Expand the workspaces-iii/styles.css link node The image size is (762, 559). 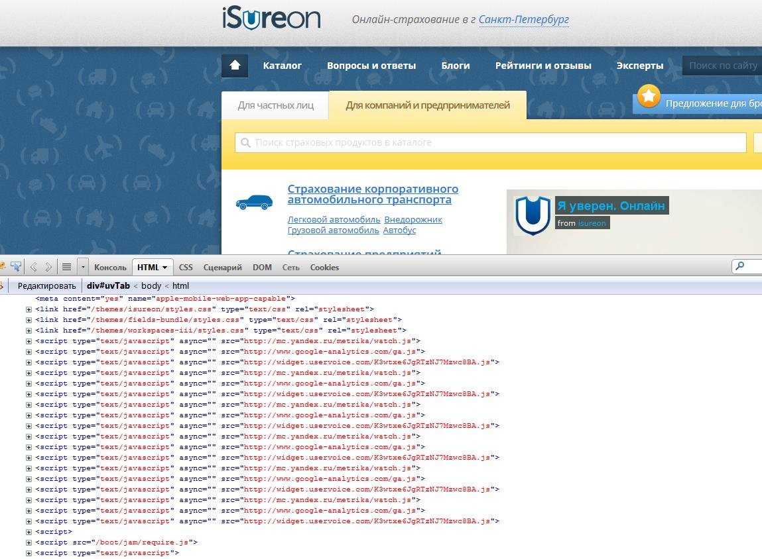pos(29,330)
